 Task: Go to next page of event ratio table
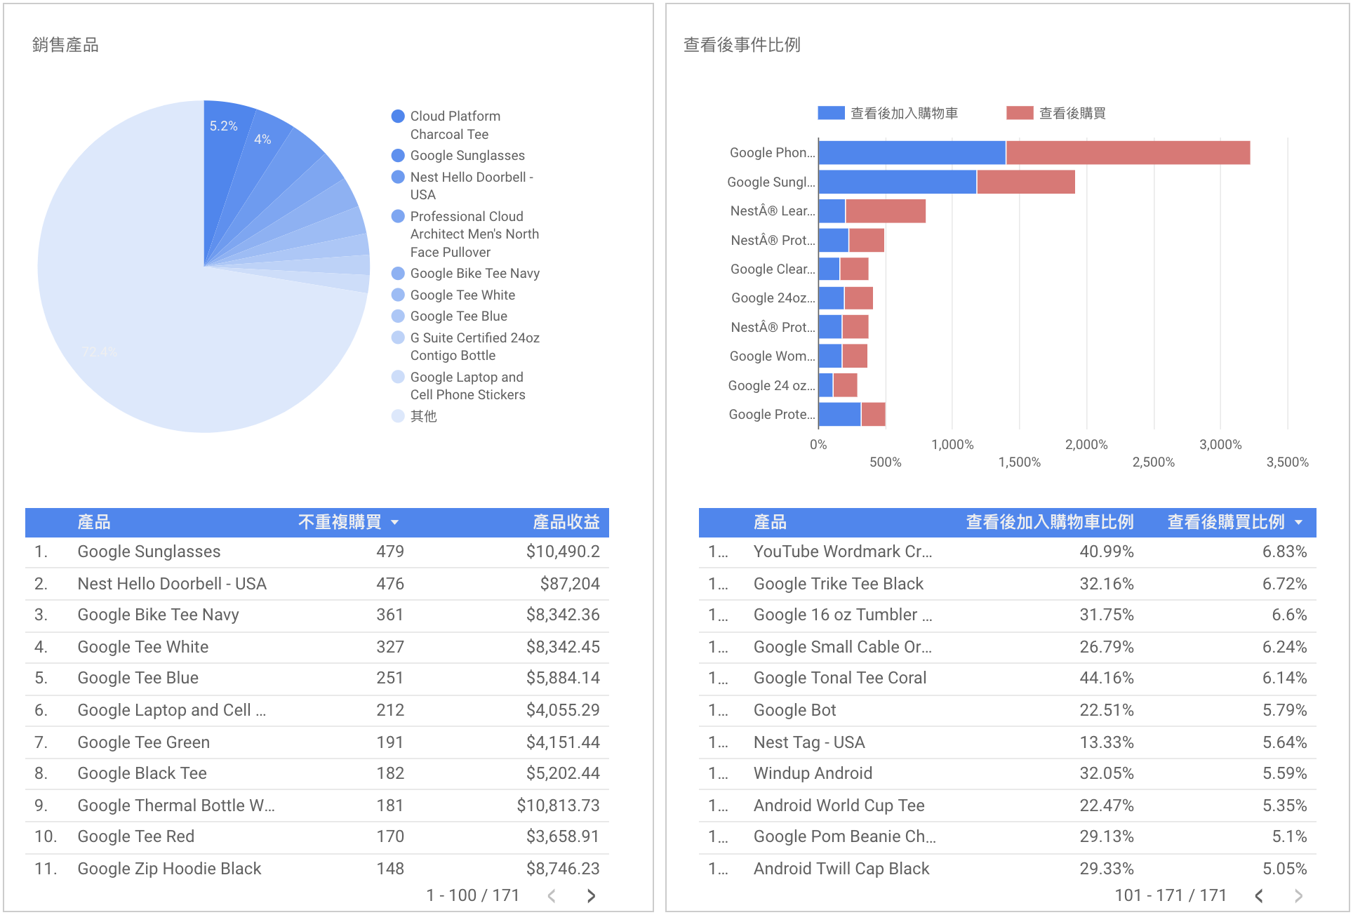tap(1298, 895)
